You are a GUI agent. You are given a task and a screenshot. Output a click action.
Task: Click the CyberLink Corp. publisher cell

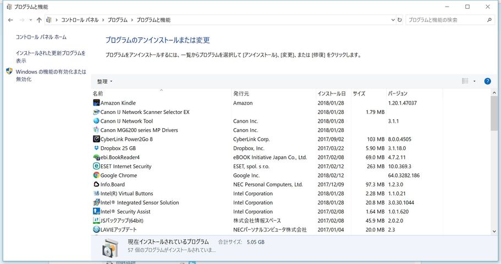[x=251, y=139]
